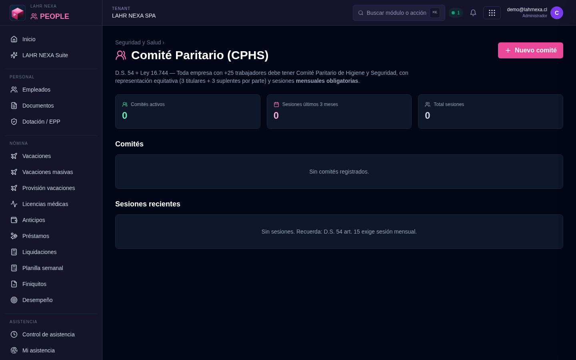Screen dimensions: 576x360
Task: Focus the Buscar módulo o acción search field
Action: pos(399,13)
